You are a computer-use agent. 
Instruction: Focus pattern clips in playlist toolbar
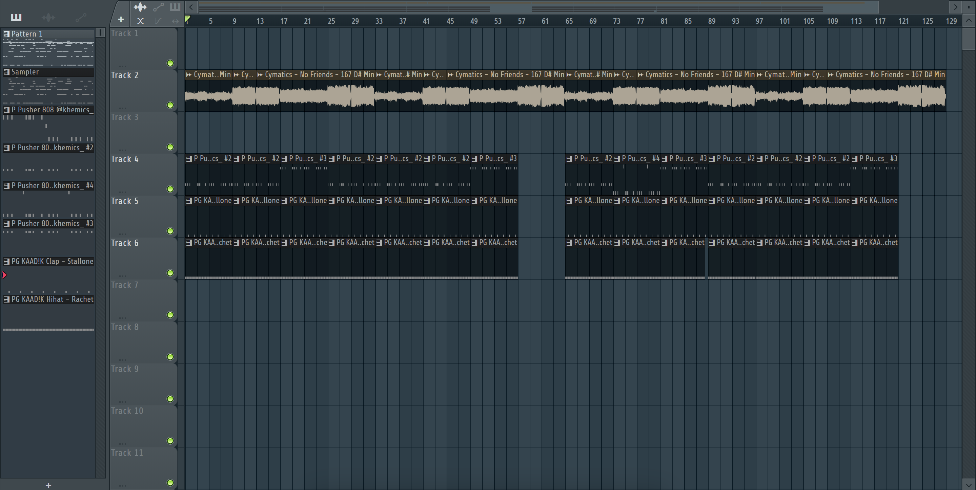pos(175,7)
